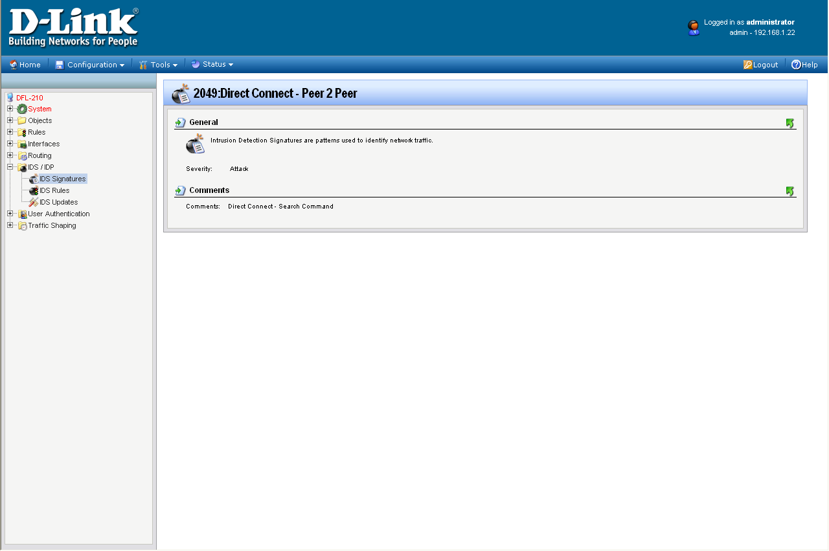
Task: Click the 'Intrusion Detection Signatures are patterns' description text
Action: [321, 141]
